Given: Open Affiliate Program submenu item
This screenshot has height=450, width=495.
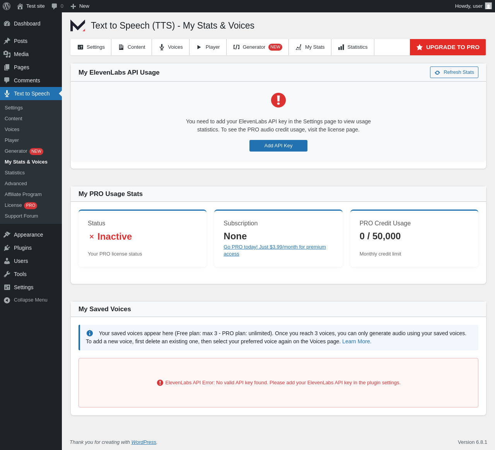Looking at the screenshot, I should pyautogui.click(x=31, y=194).
